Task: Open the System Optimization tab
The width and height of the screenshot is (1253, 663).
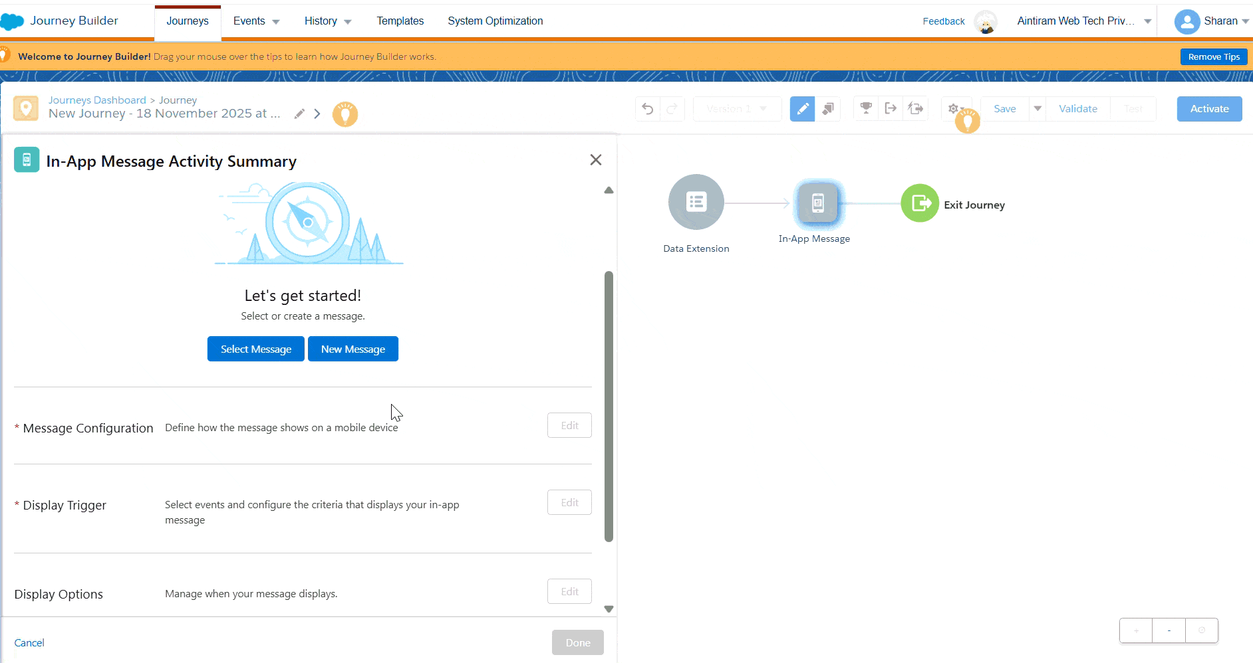Action: point(495,21)
